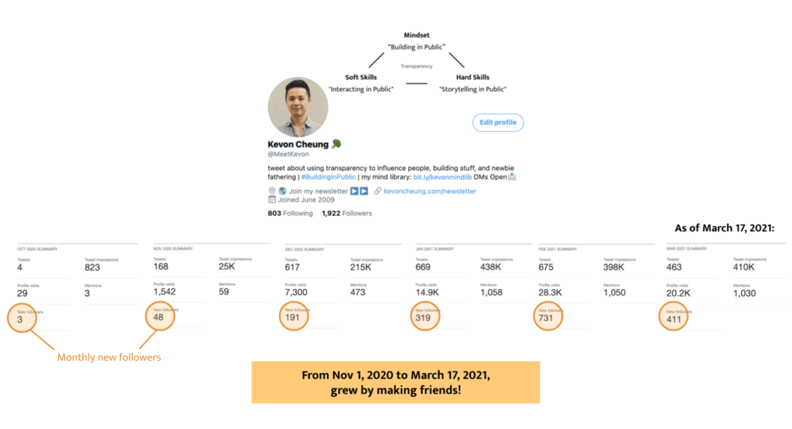Open the kevoncheung.com/newsletter website link
Viewport: 792px width, 429px height.
[x=430, y=191]
